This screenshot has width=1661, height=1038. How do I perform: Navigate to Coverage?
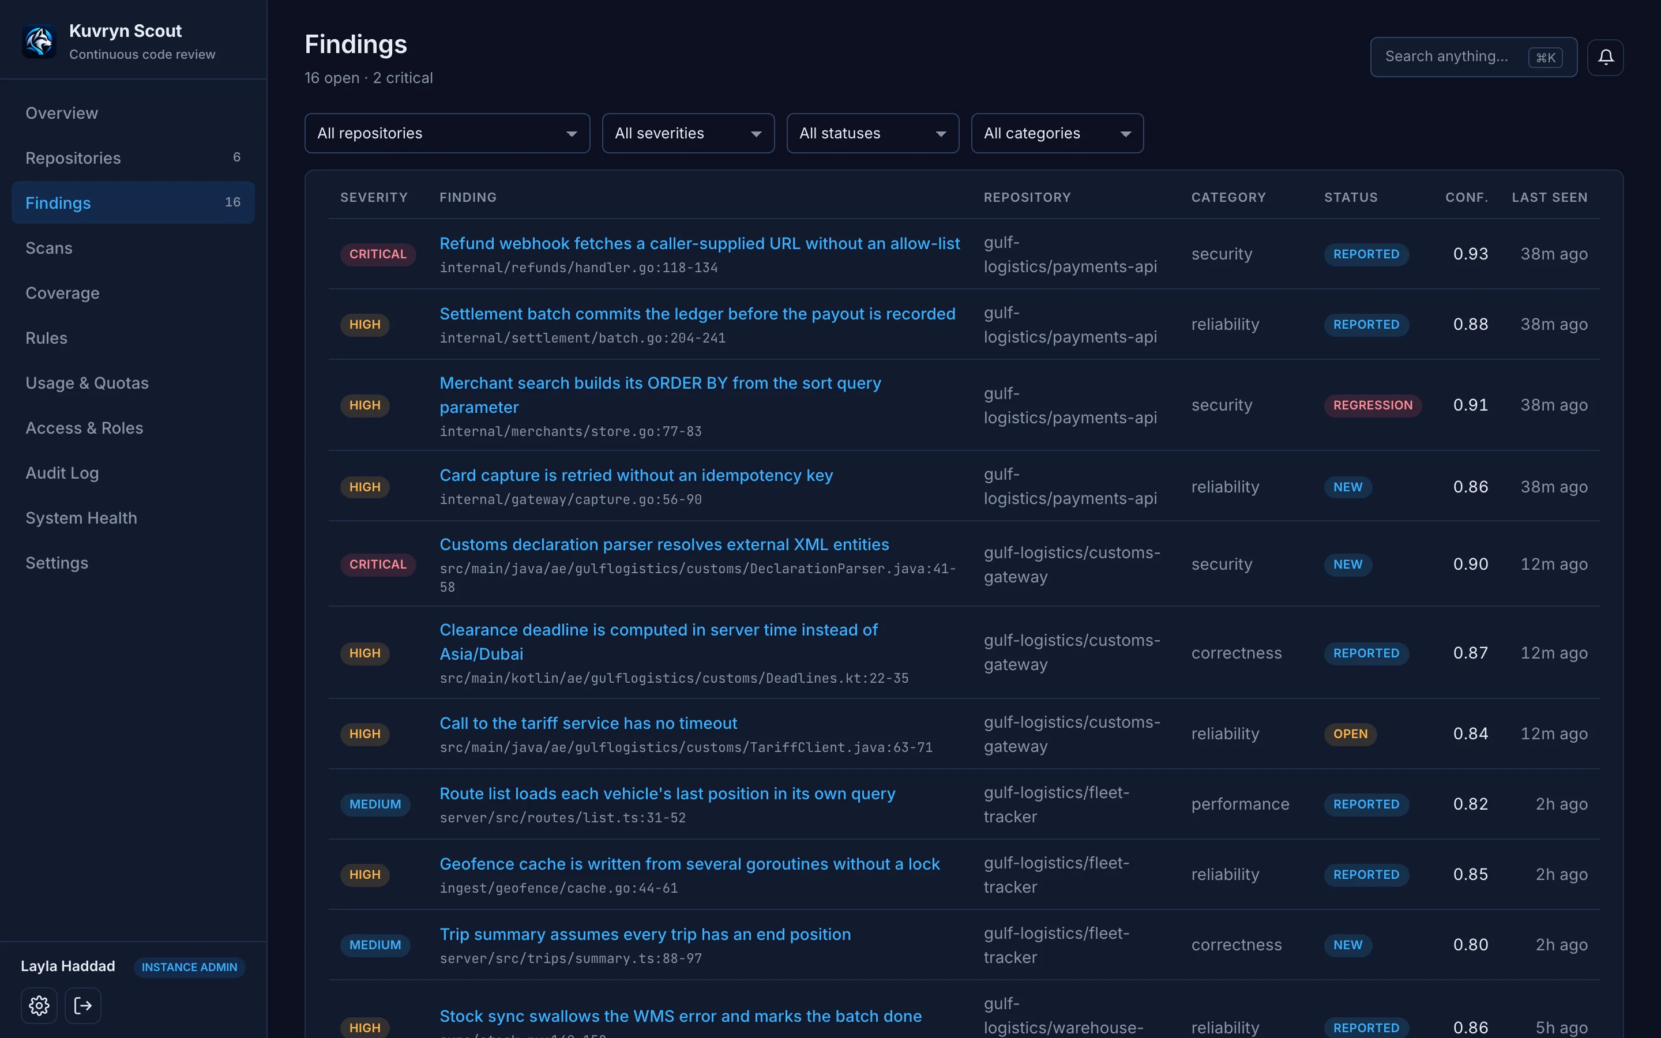click(133, 292)
